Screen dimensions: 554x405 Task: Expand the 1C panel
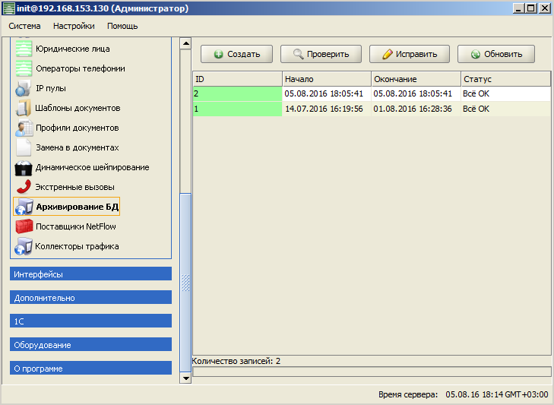[x=90, y=321]
